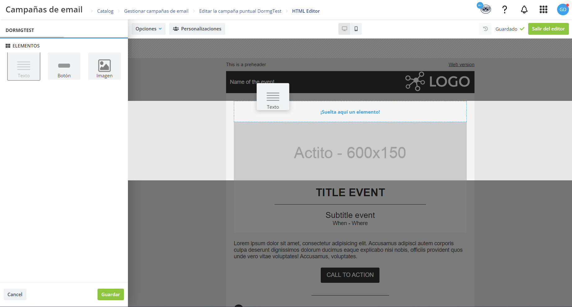
Task: Click the Guardar button
Action: click(x=111, y=295)
